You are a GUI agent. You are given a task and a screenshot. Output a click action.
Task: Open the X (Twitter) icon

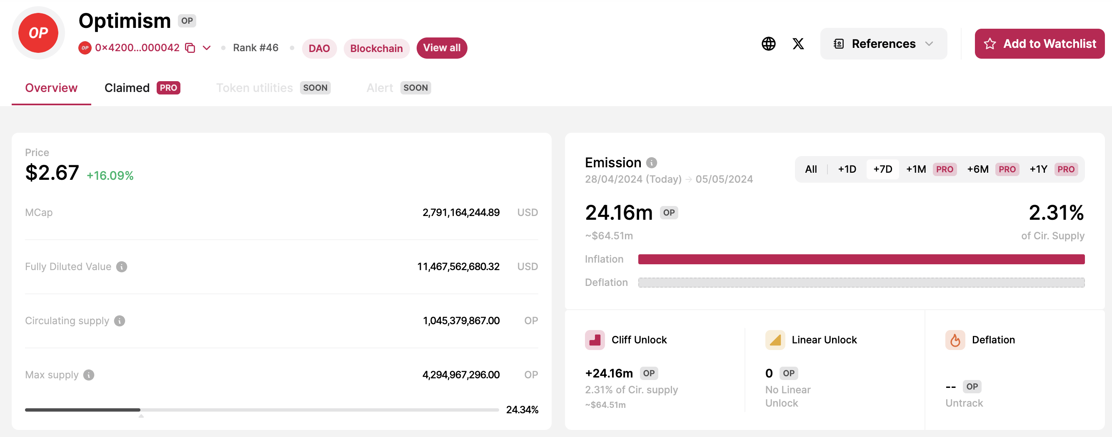point(798,44)
